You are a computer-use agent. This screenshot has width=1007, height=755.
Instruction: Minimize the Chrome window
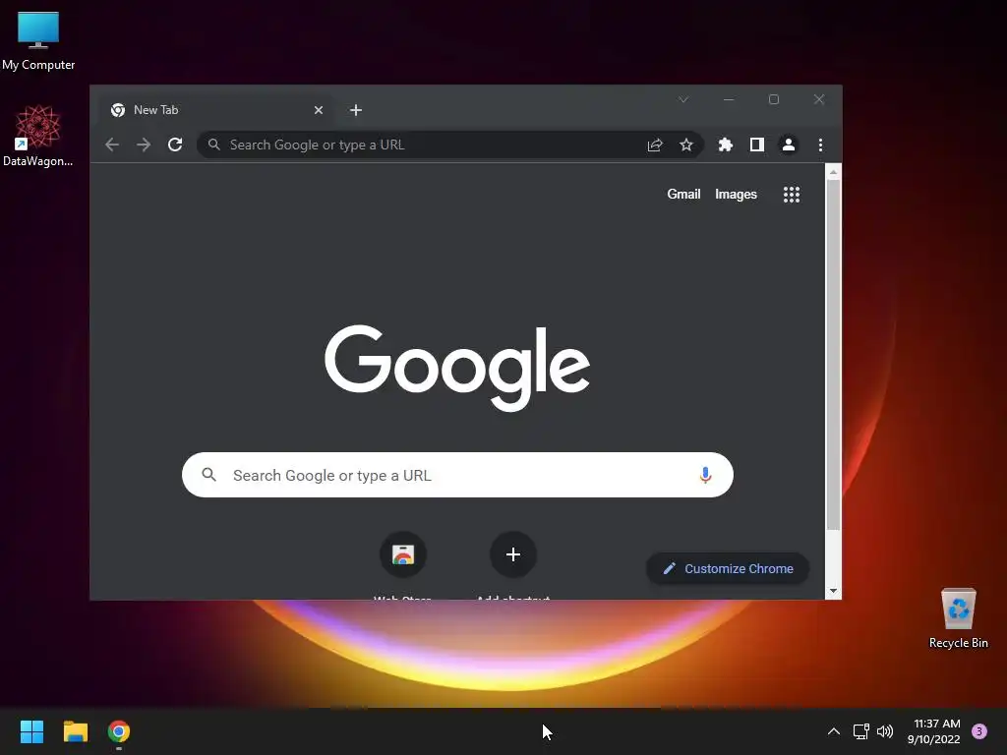(x=729, y=99)
